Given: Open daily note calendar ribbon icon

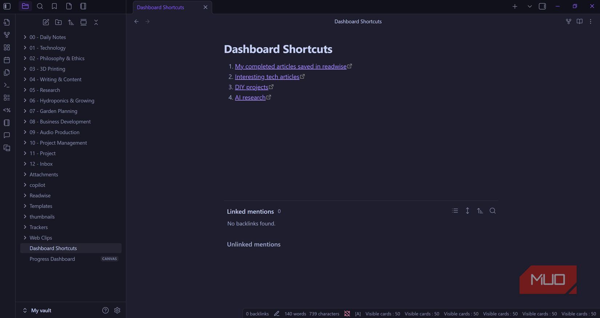Looking at the screenshot, I should [x=7, y=60].
